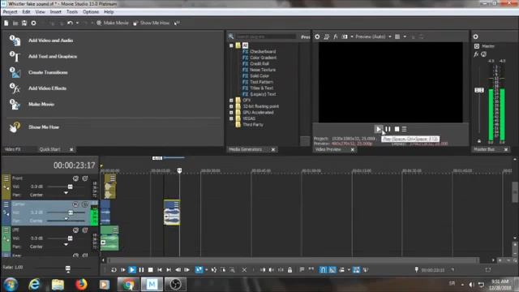Expand the 32-bit floating point folder
The image size is (519, 292).
[x=231, y=106]
